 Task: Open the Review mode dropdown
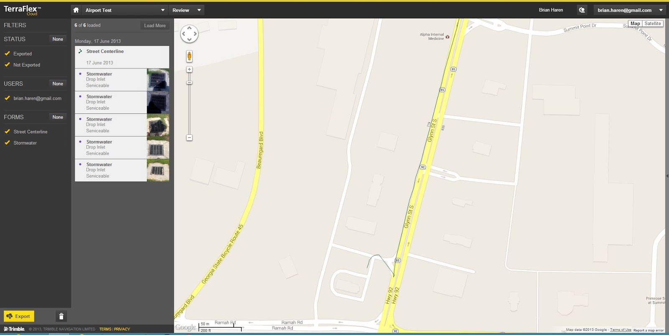[x=199, y=10]
